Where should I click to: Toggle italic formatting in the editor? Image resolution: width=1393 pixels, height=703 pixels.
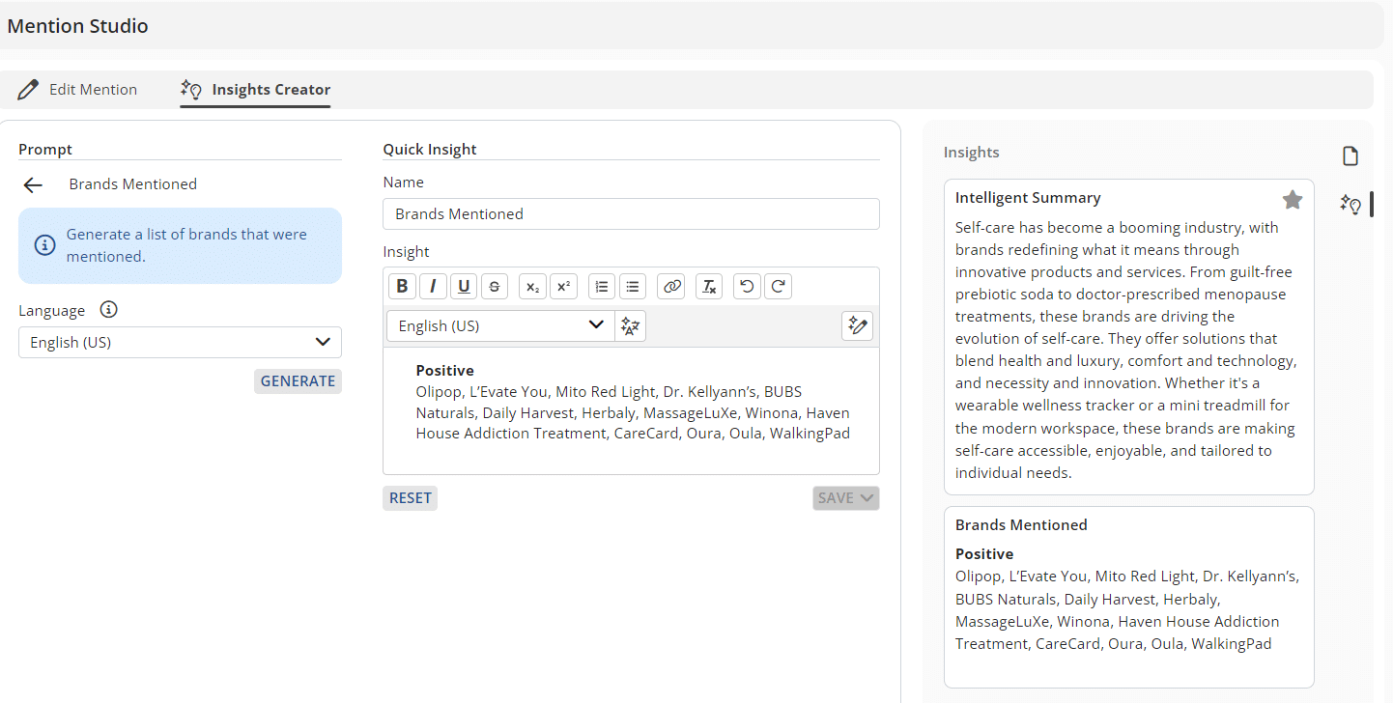click(x=433, y=286)
